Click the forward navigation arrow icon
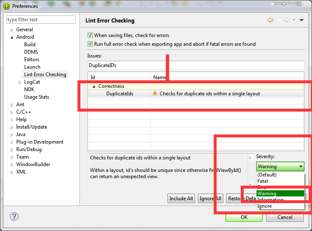Image resolution: width=312 pixels, height=231 pixels. coord(286,20)
